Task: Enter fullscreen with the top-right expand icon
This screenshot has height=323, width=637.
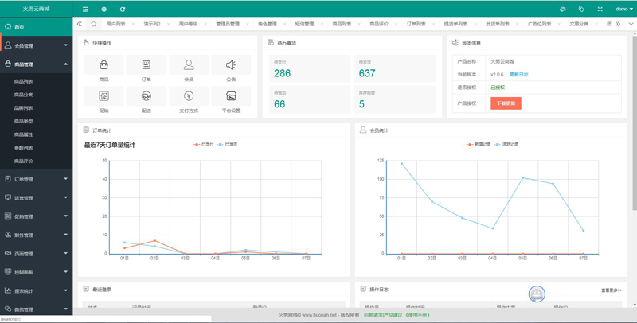Action: [x=600, y=9]
